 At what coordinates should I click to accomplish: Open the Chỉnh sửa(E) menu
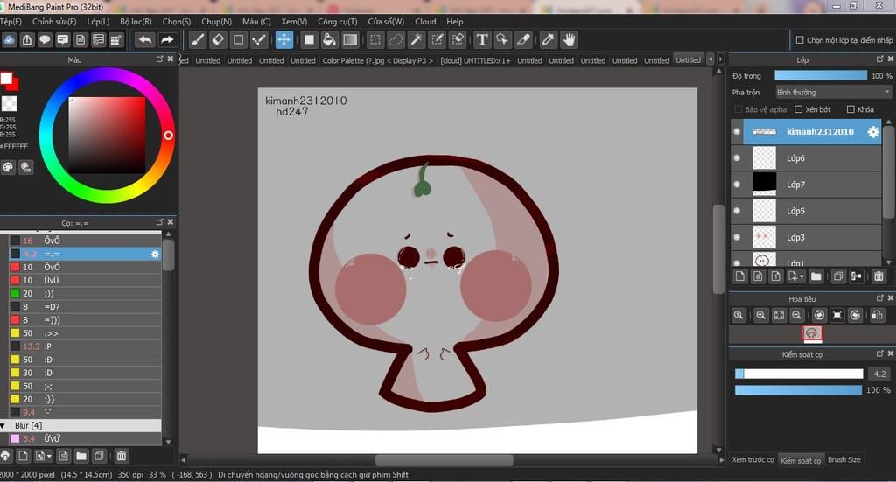pyautogui.click(x=54, y=22)
